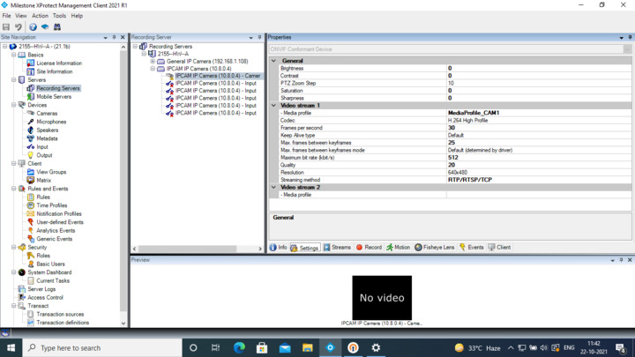The width and height of the screenshot is (635, 357).
Task: Open the Action menu
Action: click(x=40, y=16)
